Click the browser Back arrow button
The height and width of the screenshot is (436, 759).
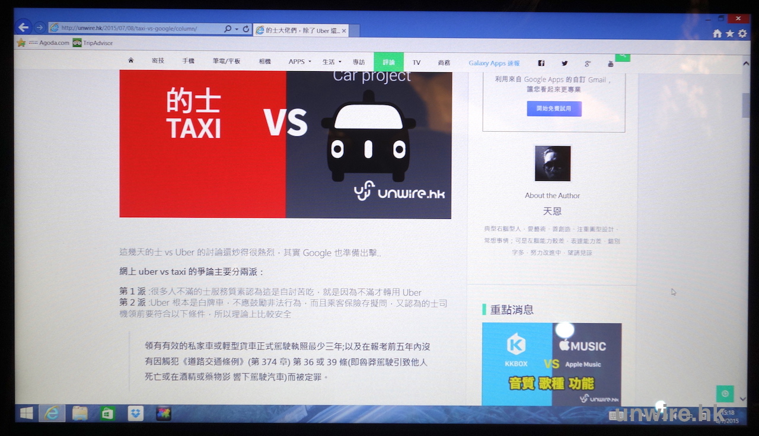point(23,27)
